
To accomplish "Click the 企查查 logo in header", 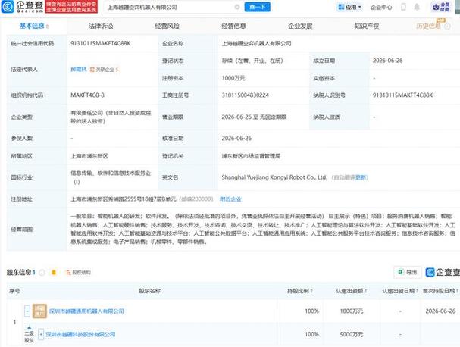I will [x=22, y=7].
